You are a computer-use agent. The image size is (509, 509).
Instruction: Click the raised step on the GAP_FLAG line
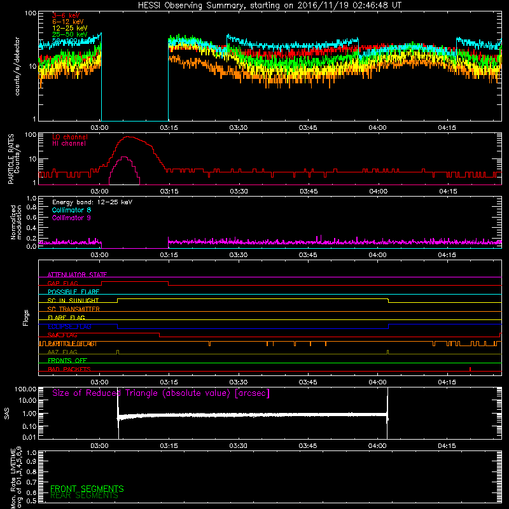point(135,282)
